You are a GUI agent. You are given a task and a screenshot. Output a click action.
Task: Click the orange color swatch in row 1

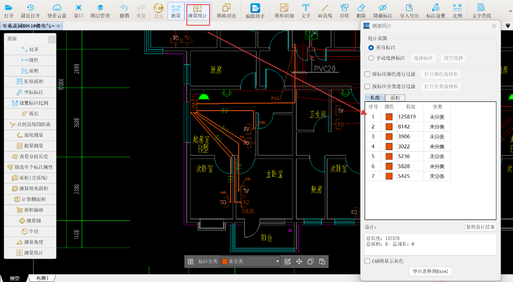(389, 117)
